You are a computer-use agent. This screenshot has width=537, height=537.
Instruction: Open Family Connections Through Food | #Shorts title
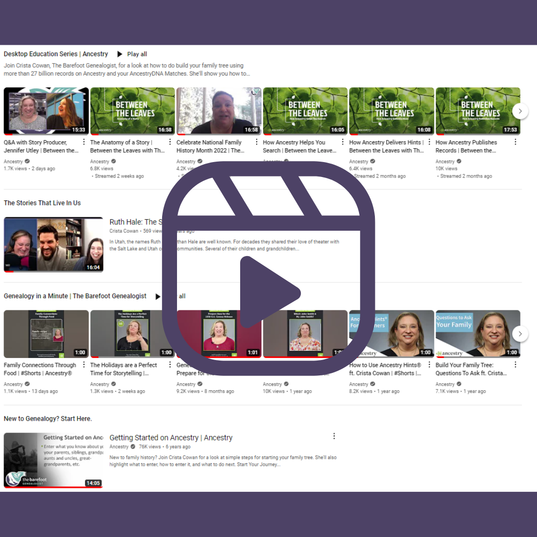point(40,369)
